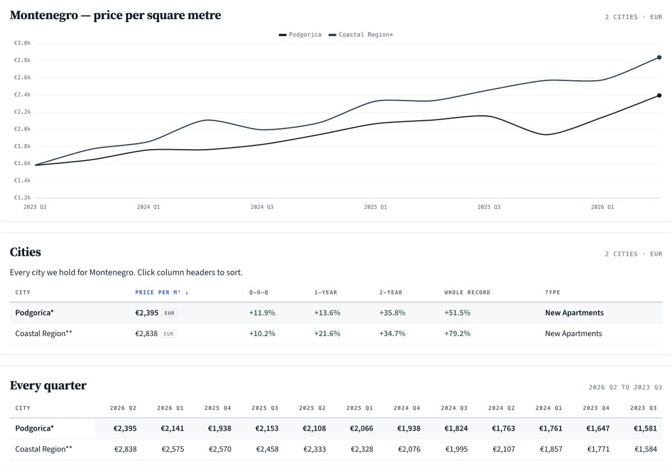Sort cities table by Q-o-Q column

pyautogui.click(x=258, y=292)
